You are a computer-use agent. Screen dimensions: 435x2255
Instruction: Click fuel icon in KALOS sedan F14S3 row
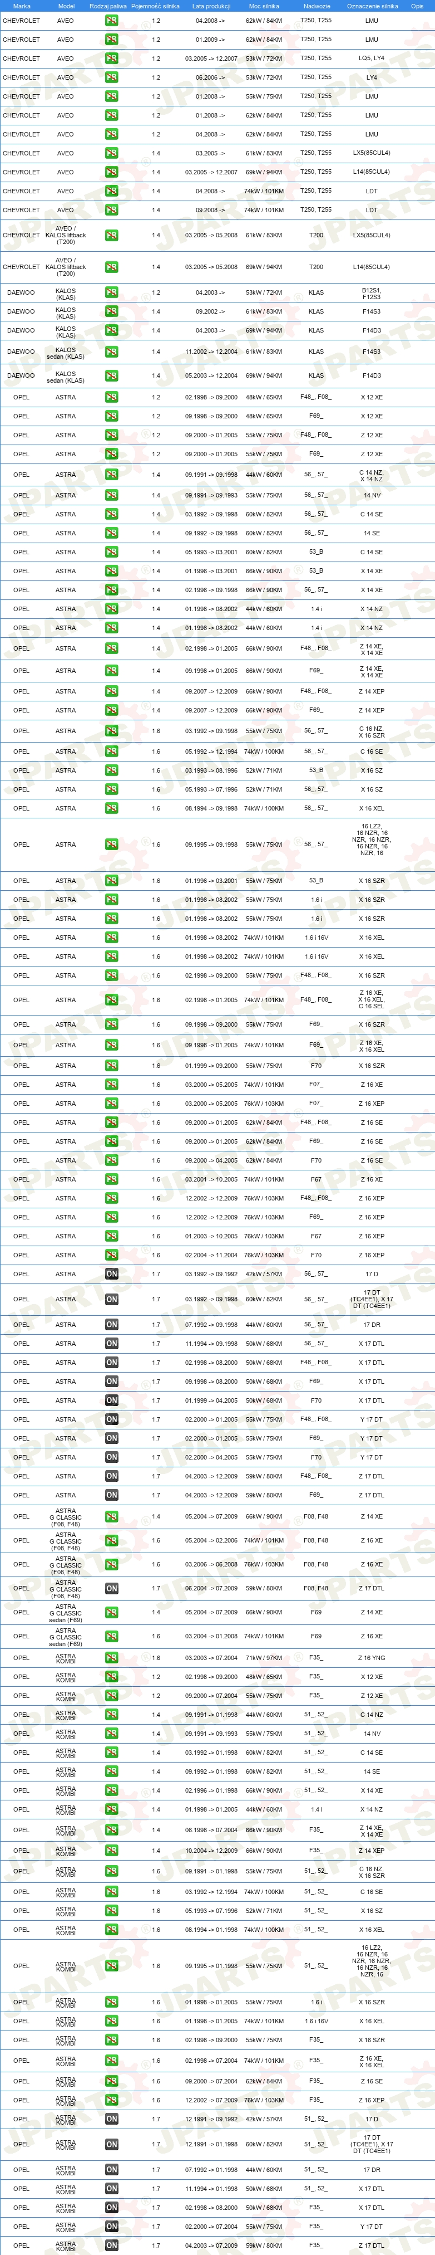click(x=111, y=352)
